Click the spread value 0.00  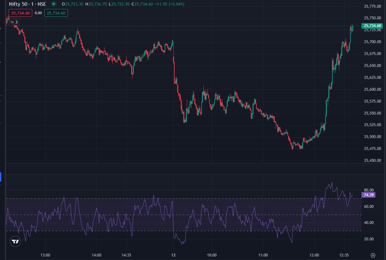38,13
